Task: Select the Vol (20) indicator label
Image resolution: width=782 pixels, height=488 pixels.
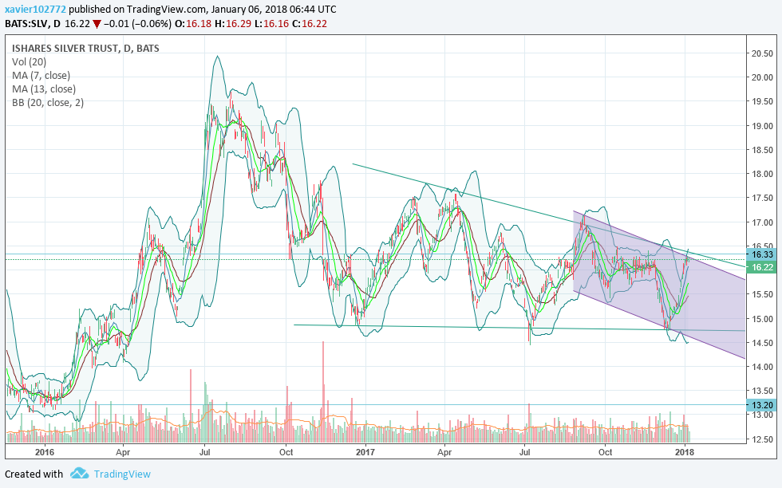Action: point(30,62)
